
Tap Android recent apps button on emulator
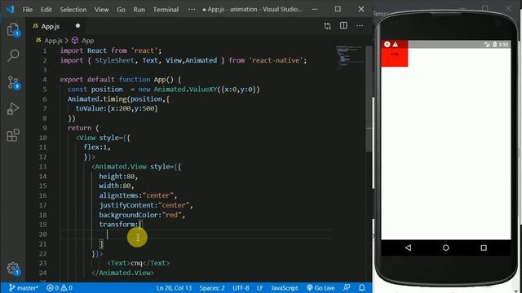[484, 247]
